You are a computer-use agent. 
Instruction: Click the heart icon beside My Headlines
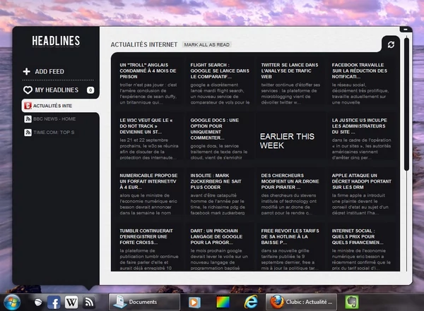(28, 90)
